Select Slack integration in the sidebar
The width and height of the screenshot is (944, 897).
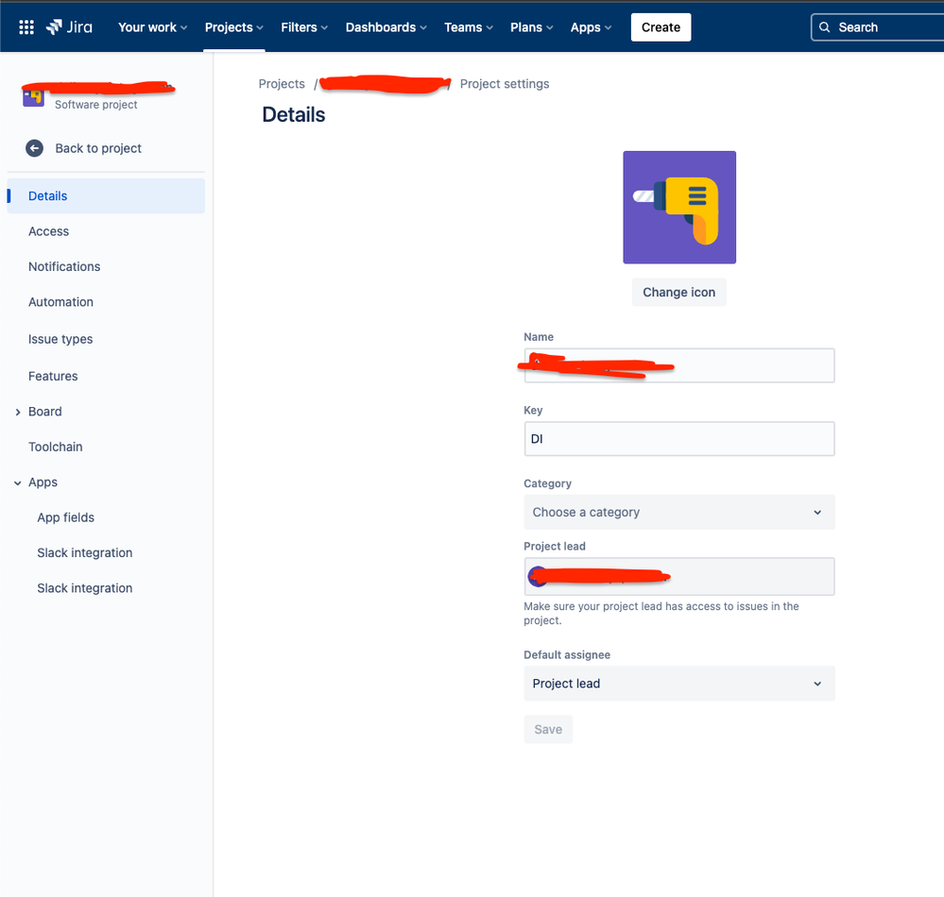click(x=84, y=552)
